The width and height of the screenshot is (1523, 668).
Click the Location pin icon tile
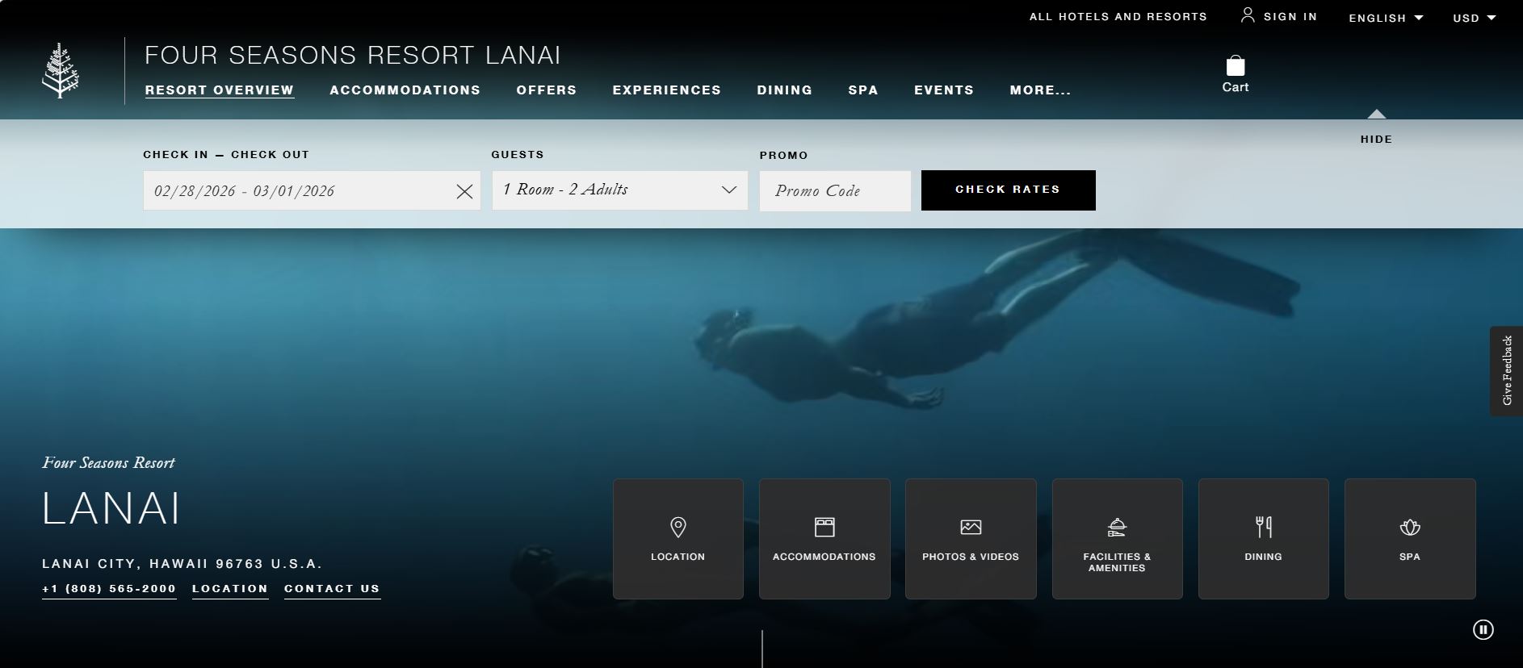tap(678, 538)
